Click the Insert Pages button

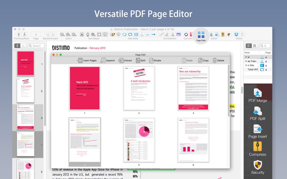tap(86, 61)
